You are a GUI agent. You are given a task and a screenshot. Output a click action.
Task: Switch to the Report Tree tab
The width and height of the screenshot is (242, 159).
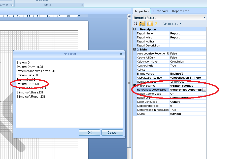[181, 11]
